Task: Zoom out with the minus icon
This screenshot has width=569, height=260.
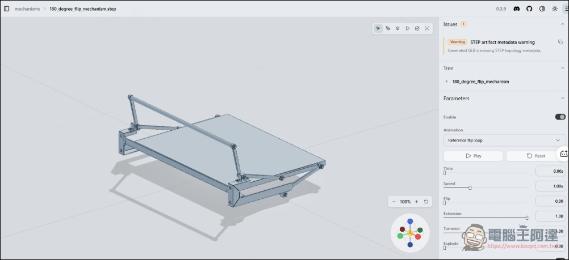Action: (x=394, y=202)
